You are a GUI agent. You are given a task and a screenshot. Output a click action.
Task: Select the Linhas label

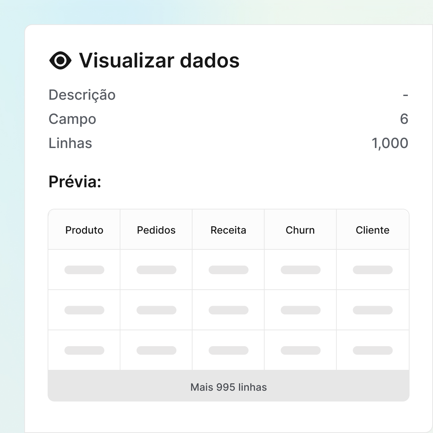tap(70, 143)
